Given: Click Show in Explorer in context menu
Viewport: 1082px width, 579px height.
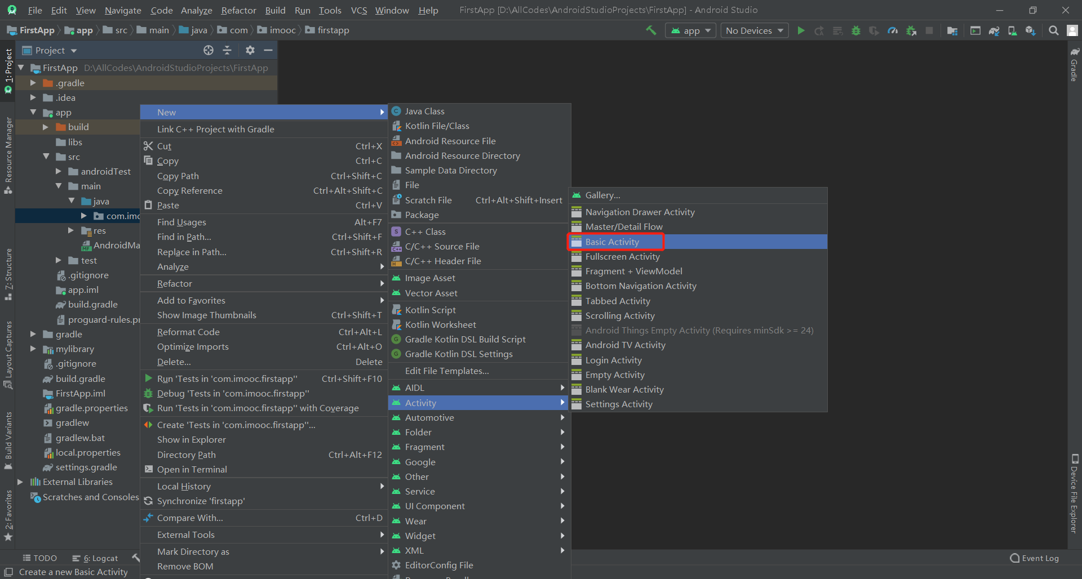Looking at the screenshot, I should click(x=264, y=439).
